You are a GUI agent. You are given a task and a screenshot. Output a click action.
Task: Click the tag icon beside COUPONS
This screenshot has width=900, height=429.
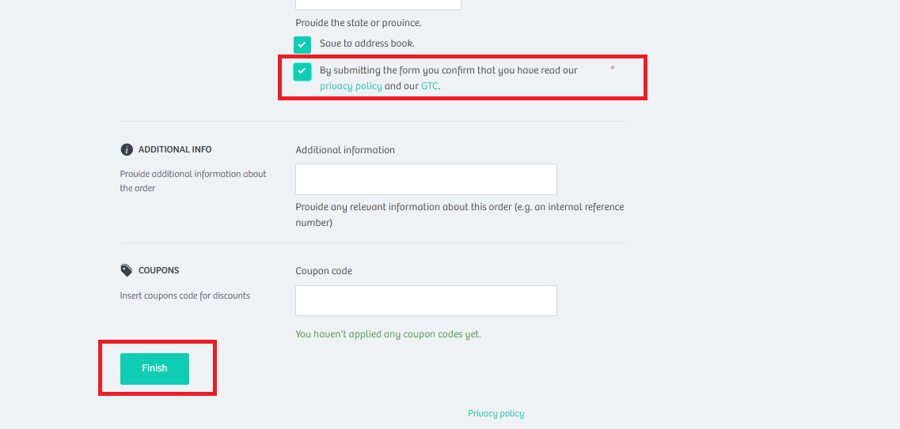(127, 270)
